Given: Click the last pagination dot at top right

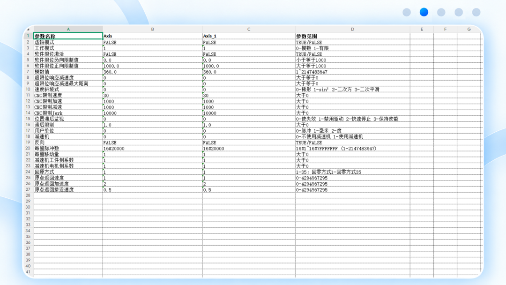Looking at the screenshot, I should tap(476, 12).
